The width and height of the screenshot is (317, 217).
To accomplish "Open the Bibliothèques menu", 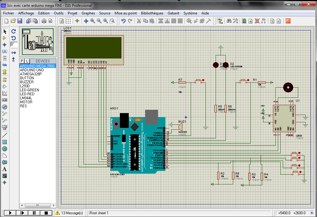I will 152,13.
